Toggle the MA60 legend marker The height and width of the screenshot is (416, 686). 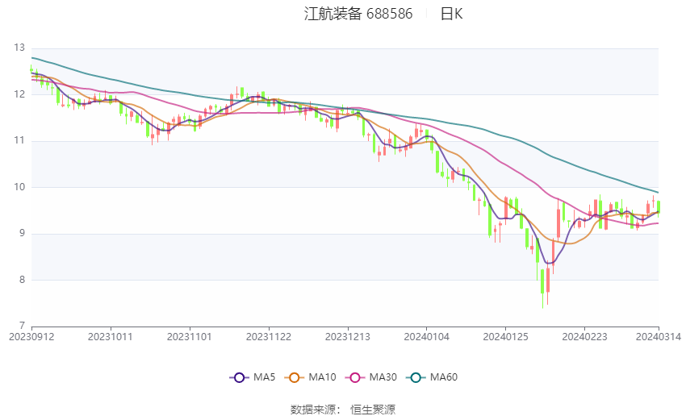coord(416,377)
